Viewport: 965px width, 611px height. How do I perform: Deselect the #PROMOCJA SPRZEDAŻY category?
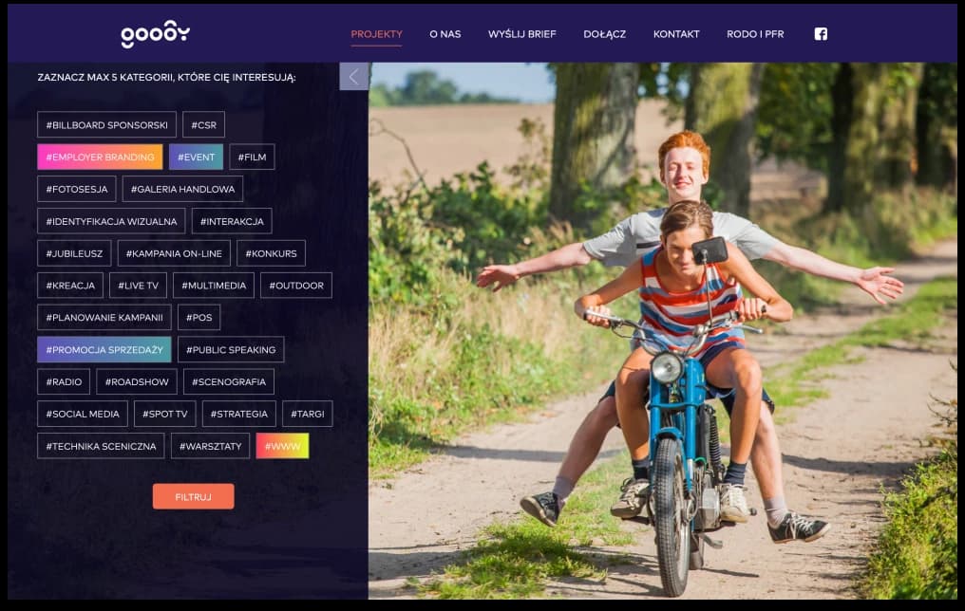[x=104, y=349]
